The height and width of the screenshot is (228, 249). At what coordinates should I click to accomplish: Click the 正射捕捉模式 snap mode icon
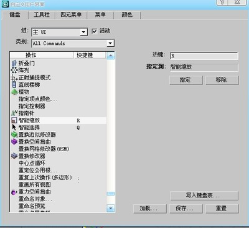pos(14,77)
